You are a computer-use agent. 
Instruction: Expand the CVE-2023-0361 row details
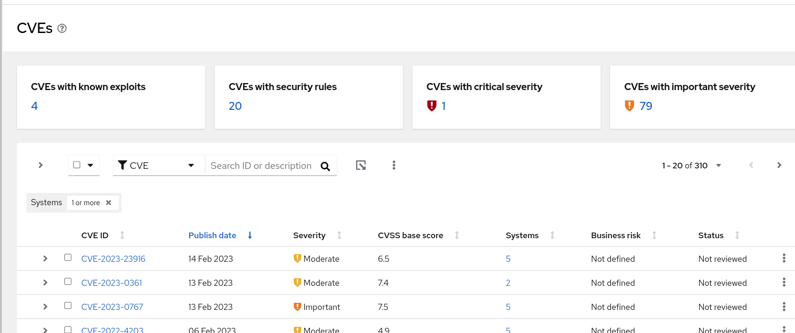pyautogui.click(x=45, y=283)
